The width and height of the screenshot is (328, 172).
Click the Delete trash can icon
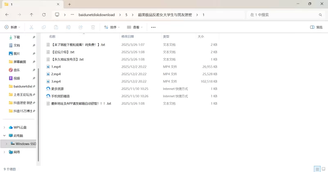(x=93, y=28)
